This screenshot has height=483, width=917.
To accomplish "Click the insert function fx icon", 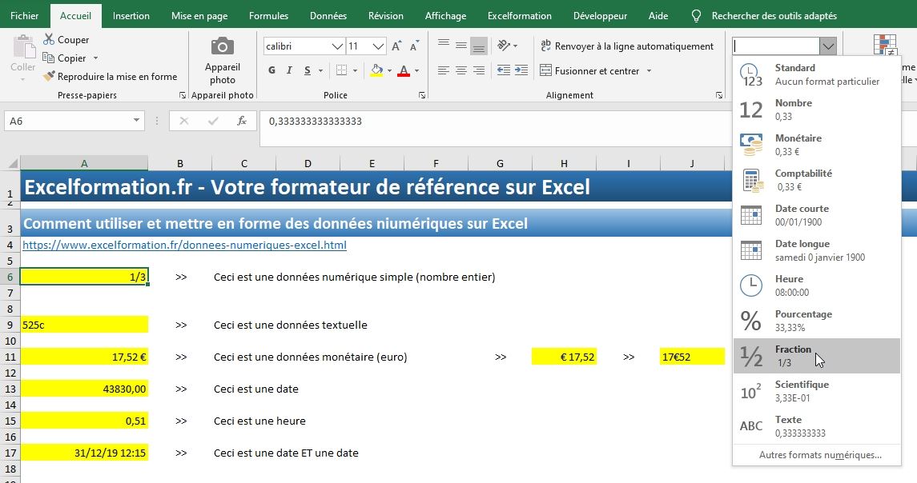I will tap(241, 121).
